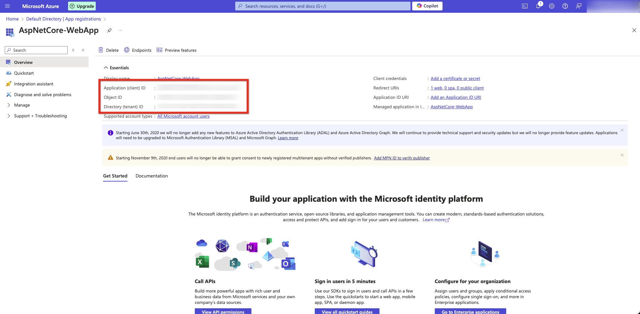Open the feedback icon in header
Viewport: 640px width, 314px height.
[x=579, y=6]
